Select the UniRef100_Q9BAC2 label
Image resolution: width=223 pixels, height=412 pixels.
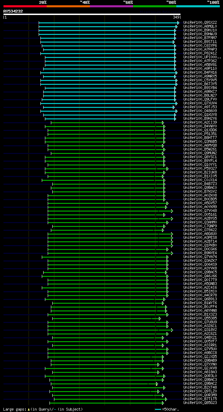click(200, 383)
